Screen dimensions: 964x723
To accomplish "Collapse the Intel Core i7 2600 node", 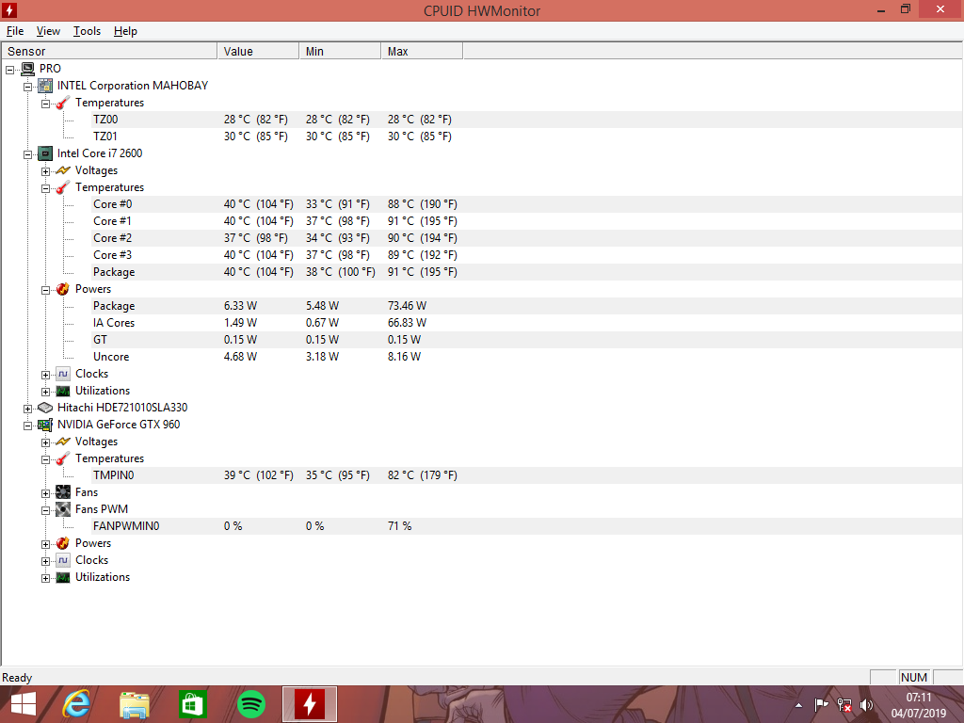I will point(27,154).
